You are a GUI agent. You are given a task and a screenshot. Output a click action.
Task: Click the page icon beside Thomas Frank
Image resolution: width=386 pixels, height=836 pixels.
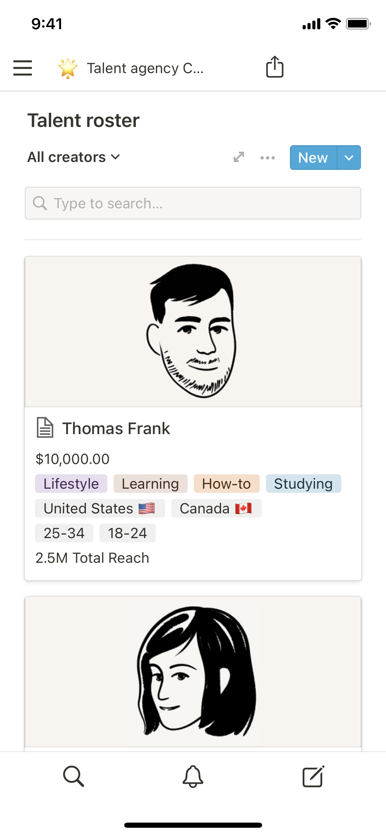[x=45, y=428]
